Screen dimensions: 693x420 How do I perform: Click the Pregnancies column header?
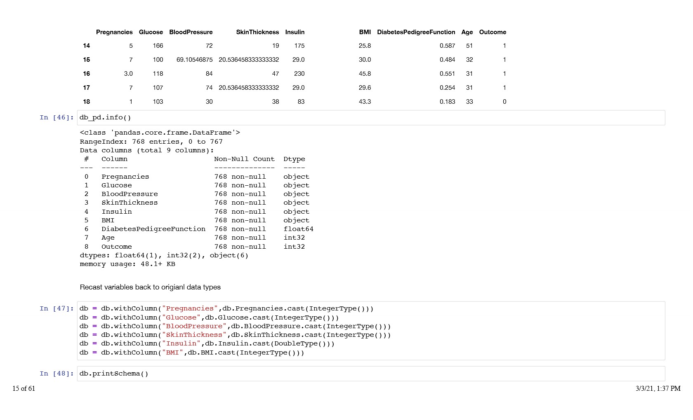114,32
